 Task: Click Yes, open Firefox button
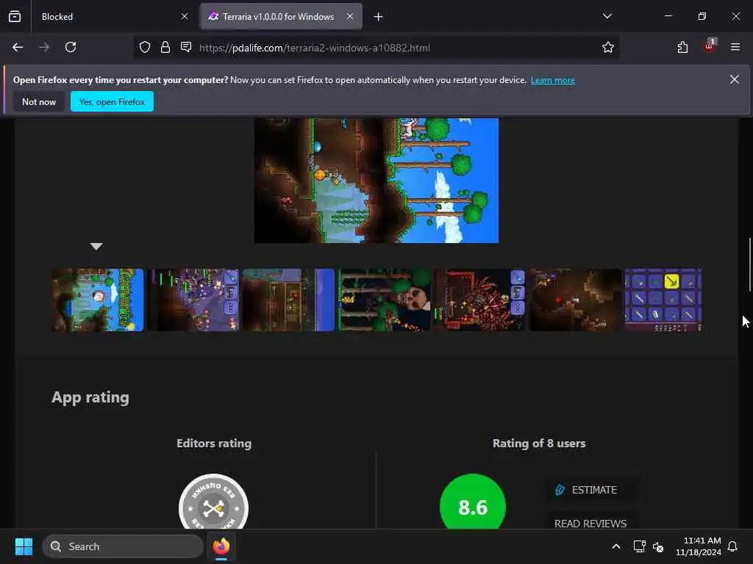pos(112,101)
